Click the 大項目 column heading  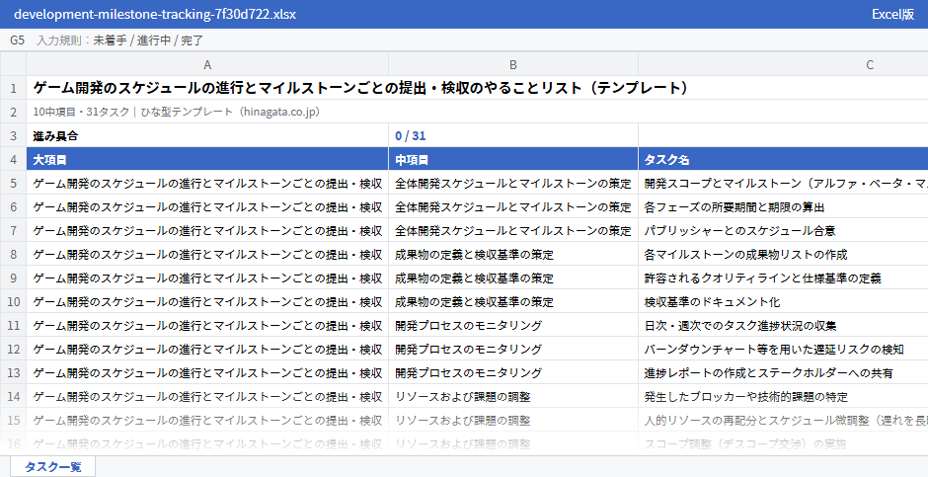click(207, 159)
